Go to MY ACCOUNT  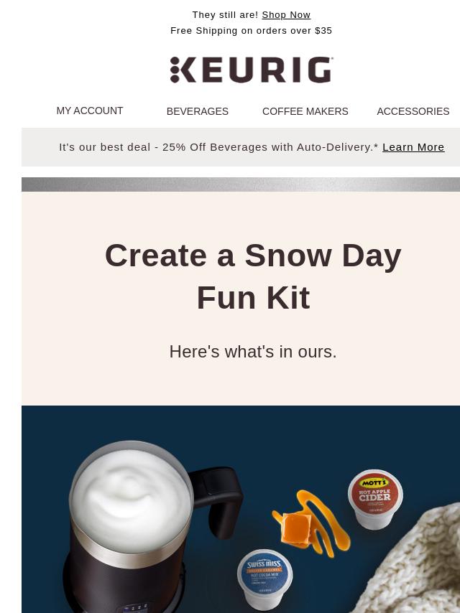[x=90, y=111]
